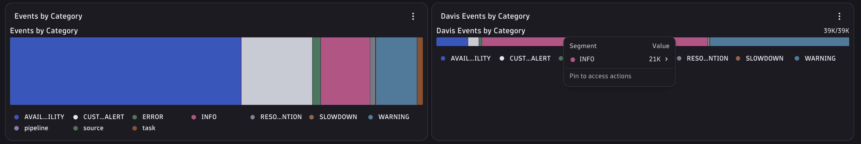Toggle task legend entry

click(144, 128)
